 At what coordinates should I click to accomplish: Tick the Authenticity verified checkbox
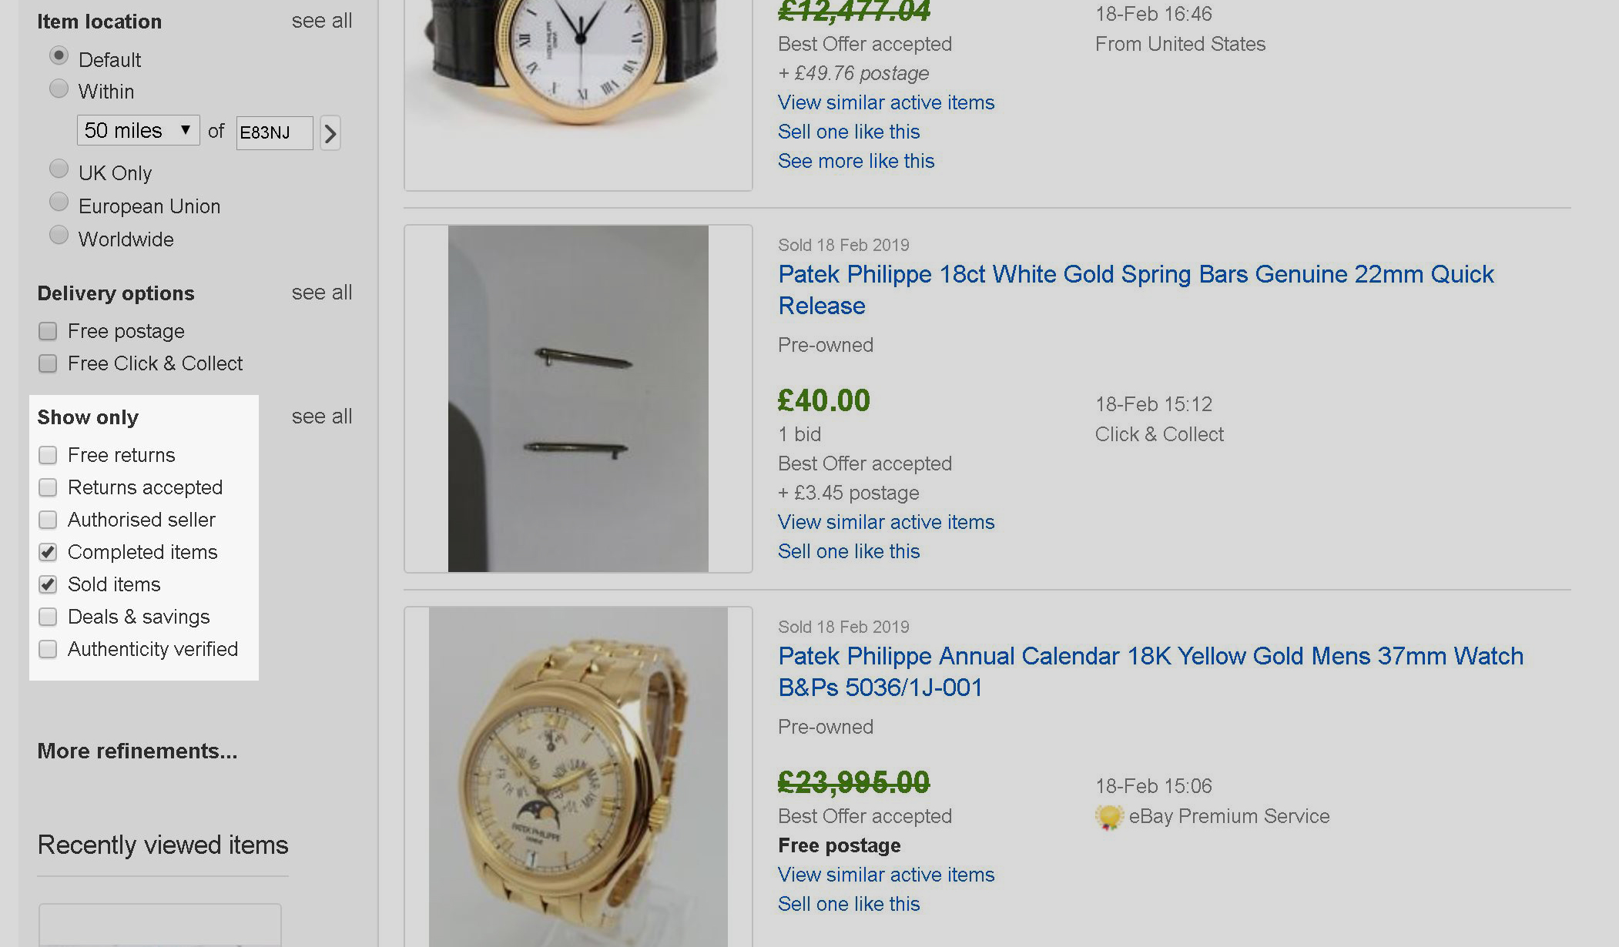48,649
